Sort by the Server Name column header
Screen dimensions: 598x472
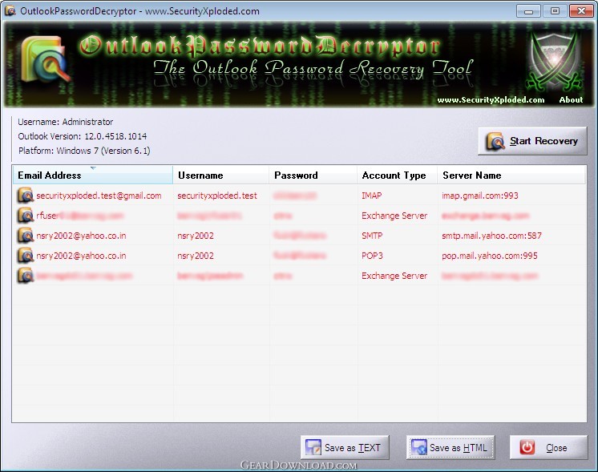point(511,175)
